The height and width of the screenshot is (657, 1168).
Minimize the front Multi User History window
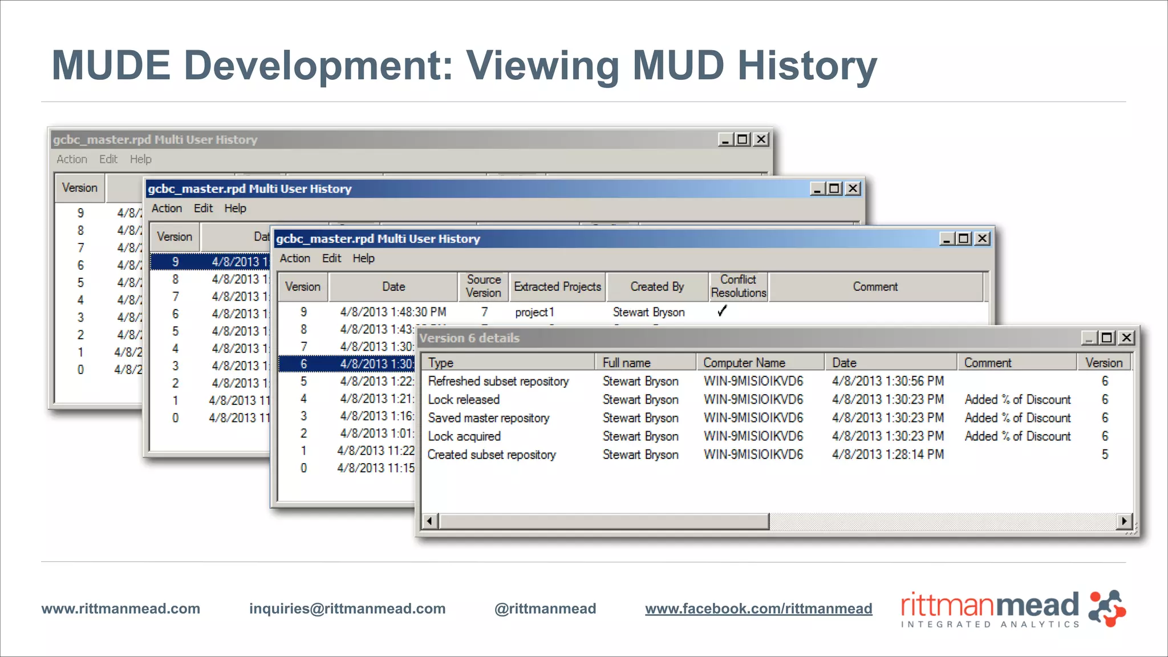pos(946,238)
